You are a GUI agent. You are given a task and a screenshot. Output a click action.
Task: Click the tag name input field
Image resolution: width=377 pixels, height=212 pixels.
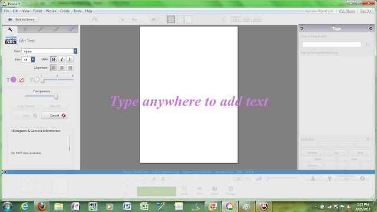click(x=332, y=44)
